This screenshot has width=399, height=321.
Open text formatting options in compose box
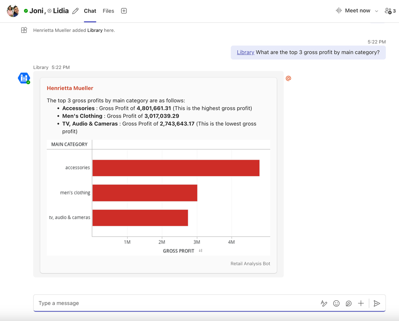(324, 303)
